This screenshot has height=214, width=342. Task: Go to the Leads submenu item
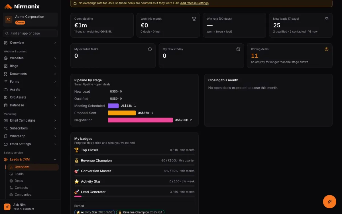33,174
